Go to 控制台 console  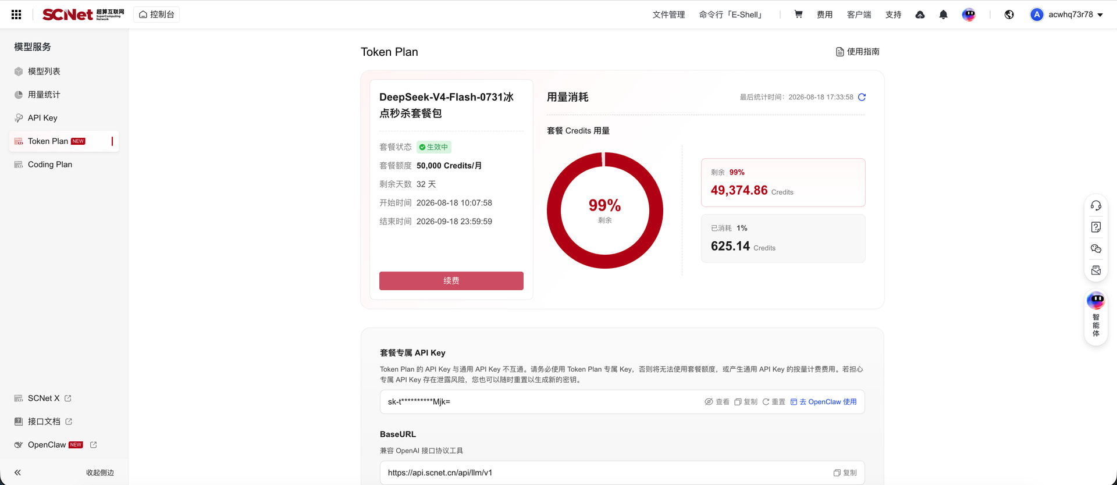coord(156,15)
